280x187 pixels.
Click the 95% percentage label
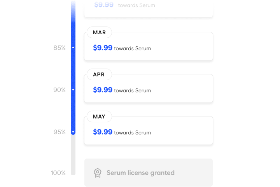[59, 132]
